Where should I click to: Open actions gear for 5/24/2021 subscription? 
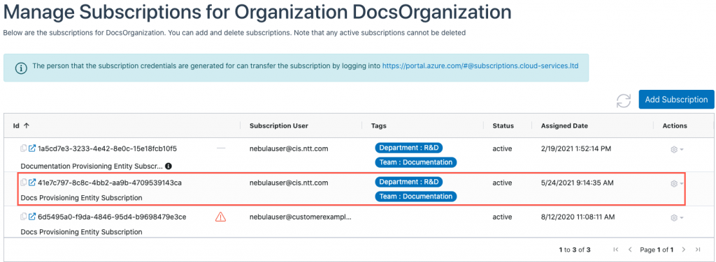click(x=676, y=183)
